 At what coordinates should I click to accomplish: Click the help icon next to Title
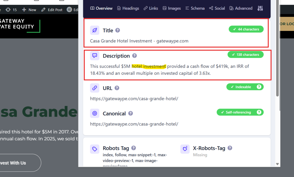click(117, 30)
